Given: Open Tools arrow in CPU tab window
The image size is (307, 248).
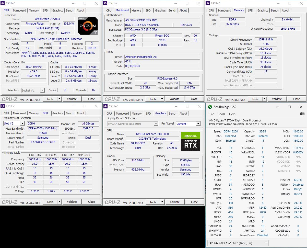Looking at the screenshot, I should click(x=59, y=99).
